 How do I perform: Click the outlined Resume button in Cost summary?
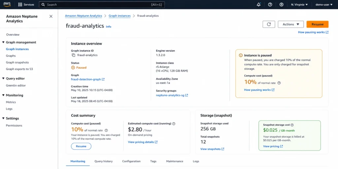tap(81, 146)
